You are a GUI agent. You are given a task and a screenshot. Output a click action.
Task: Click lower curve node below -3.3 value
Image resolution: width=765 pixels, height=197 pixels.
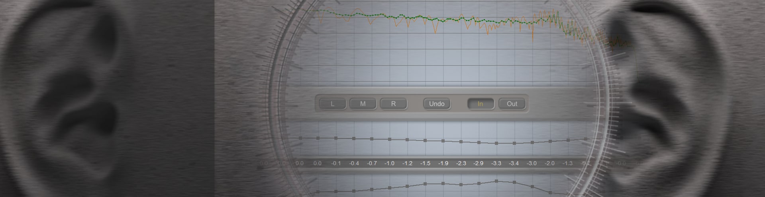496,181
